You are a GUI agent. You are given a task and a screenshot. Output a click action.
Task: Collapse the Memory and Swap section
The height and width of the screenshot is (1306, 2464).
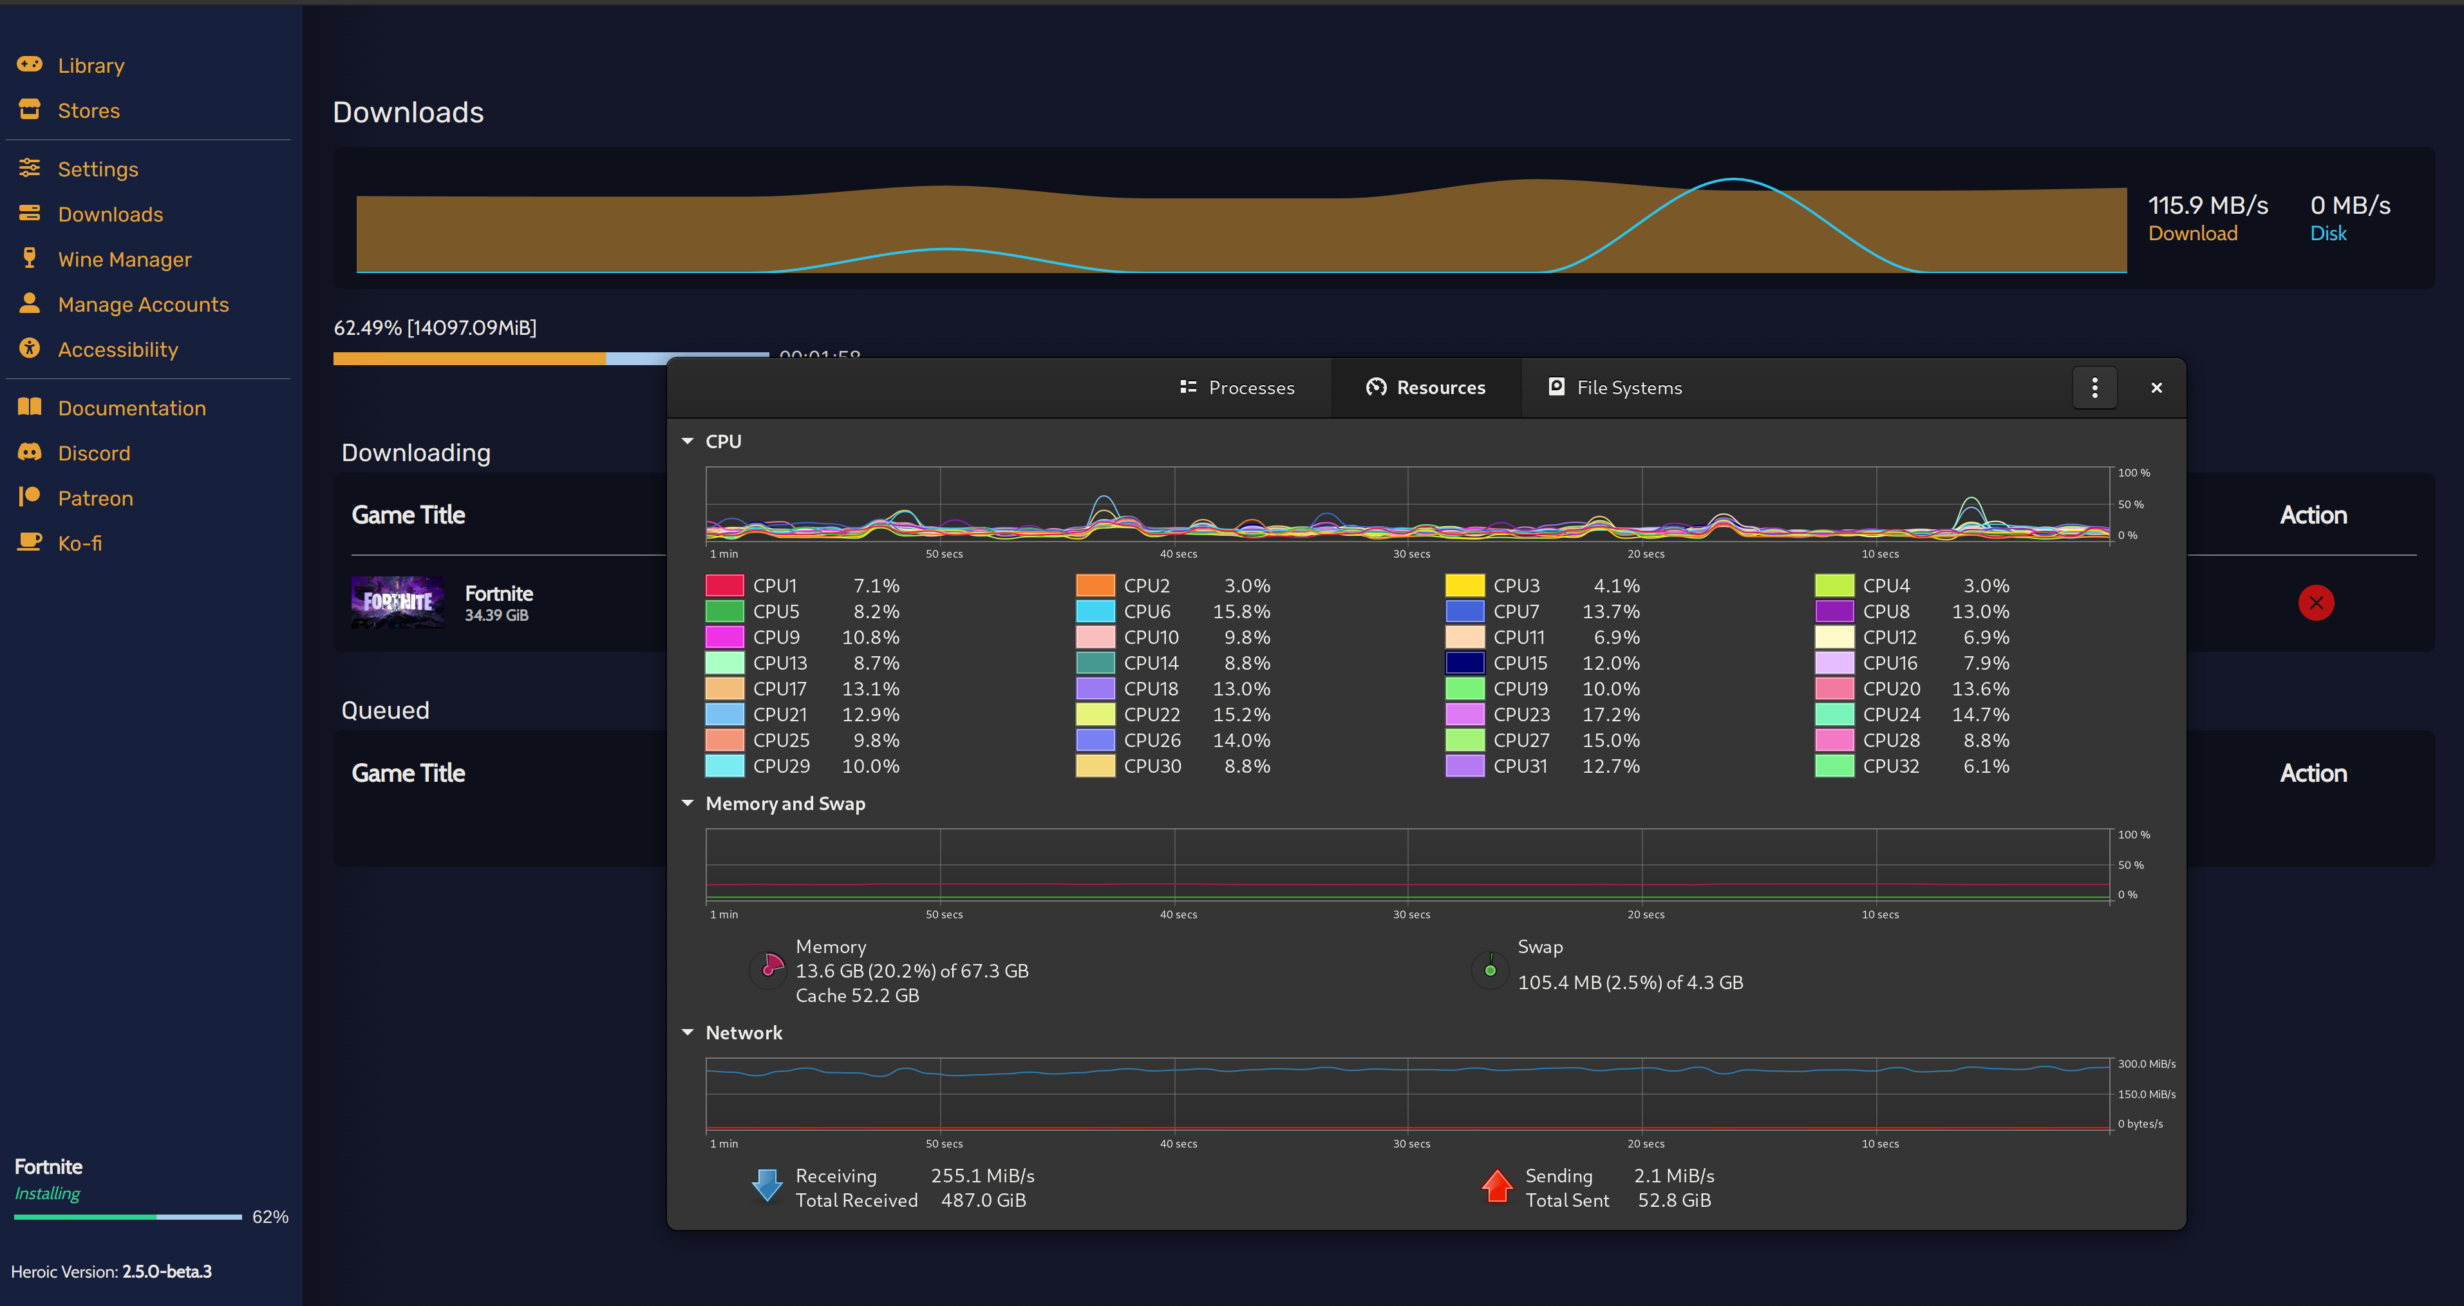[688, 803]
